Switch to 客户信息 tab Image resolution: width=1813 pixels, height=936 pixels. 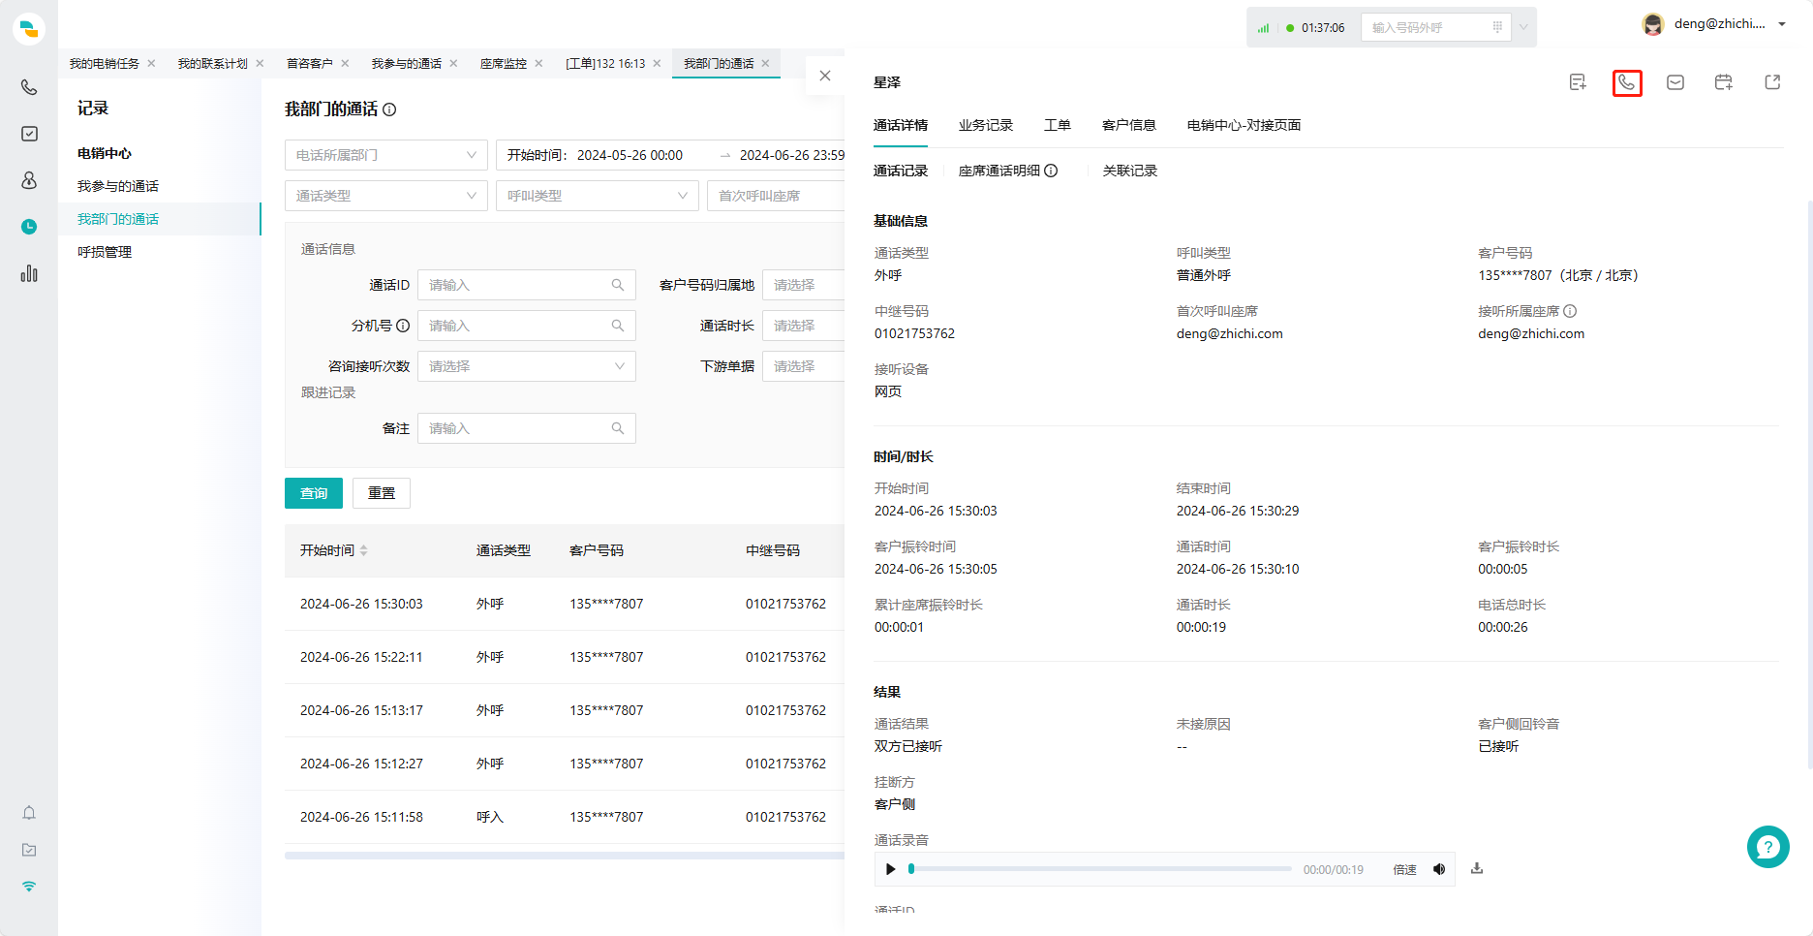1129,125
